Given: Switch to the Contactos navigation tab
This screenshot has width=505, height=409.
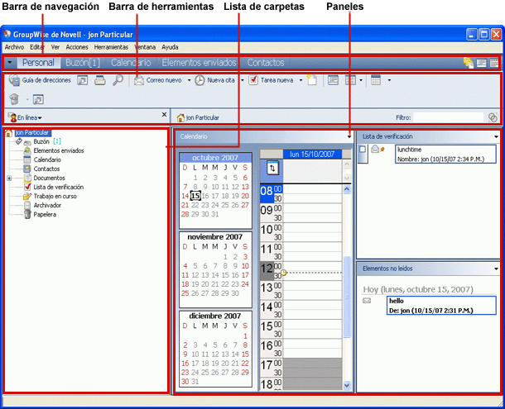Looking at the screenshot, I should click(x=266, y=63).
